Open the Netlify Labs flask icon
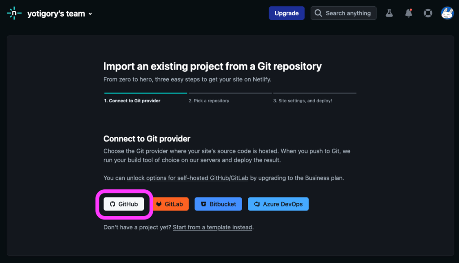459x263 pixels. click(x=389, y=13)
